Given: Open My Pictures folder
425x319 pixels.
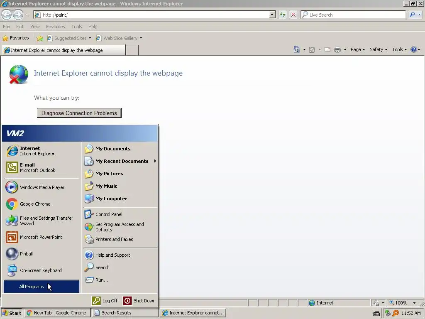Looking at the screenshot, I should click(120, 174).
